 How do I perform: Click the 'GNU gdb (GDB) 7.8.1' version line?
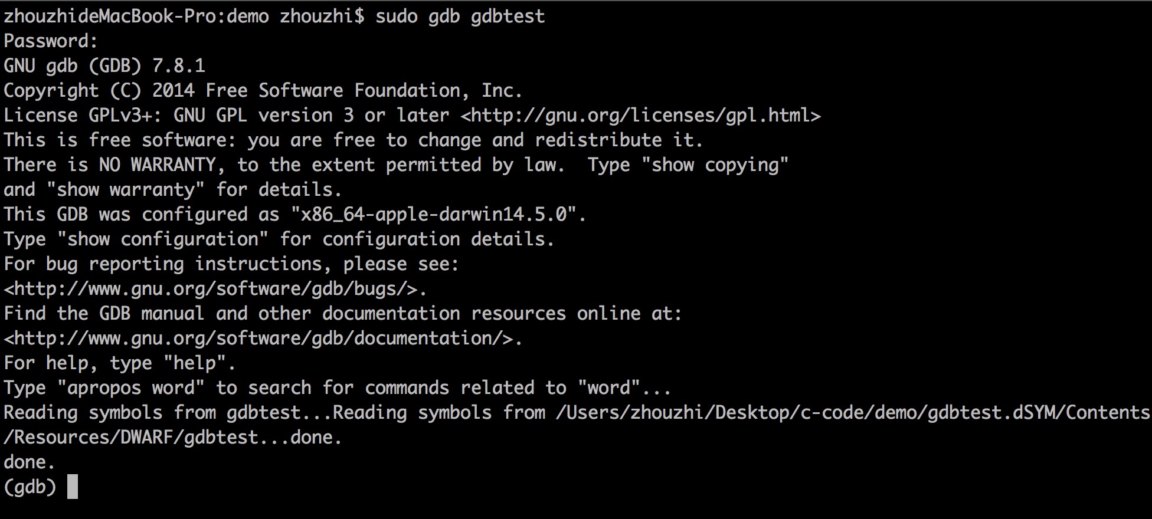point(104,66)
